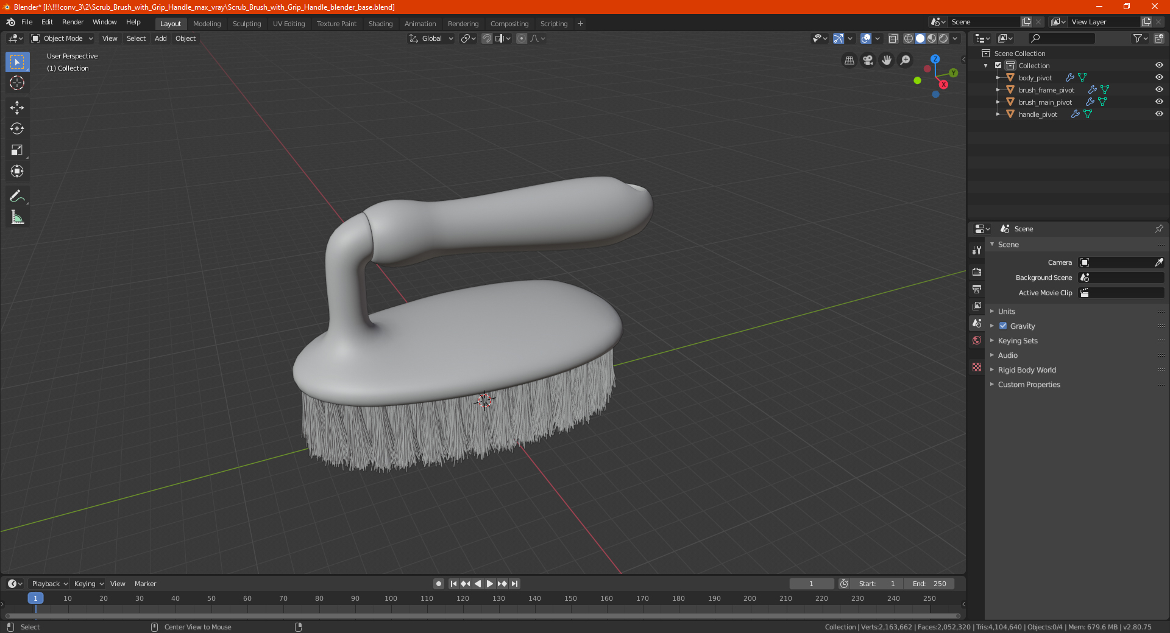This screenshot has width=1170, height=633.
Task: Select the Cursor tool
Action: coord(17,83)
